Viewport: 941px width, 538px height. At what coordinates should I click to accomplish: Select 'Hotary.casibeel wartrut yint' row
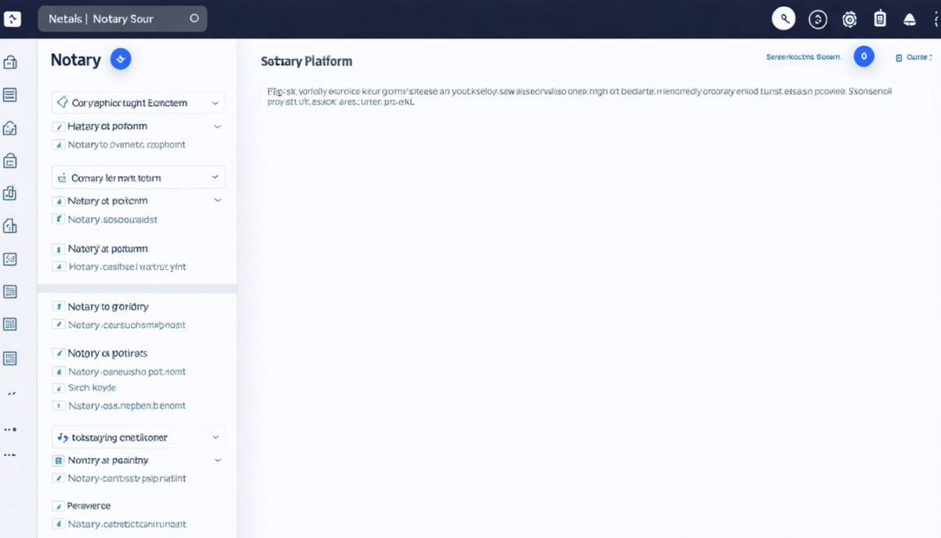coord(127,267)
